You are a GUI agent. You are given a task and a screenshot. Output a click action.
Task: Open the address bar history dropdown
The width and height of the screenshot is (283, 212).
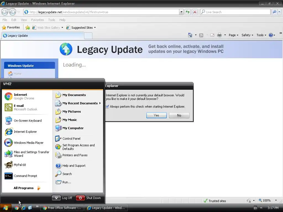tap(181, 12)
